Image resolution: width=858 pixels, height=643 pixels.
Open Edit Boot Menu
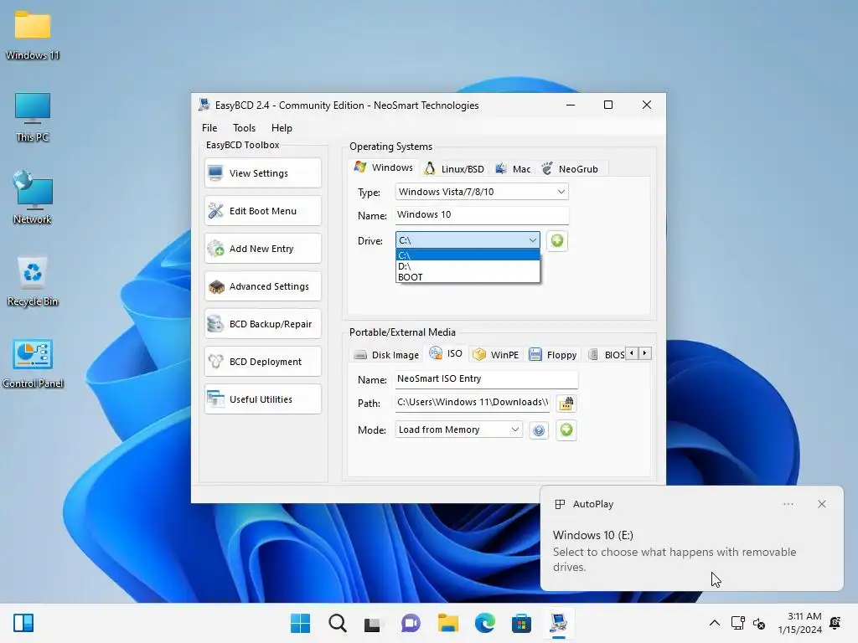[262, 211]
